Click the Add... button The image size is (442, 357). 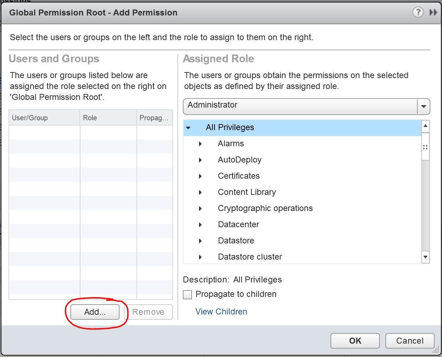point(95,312)
